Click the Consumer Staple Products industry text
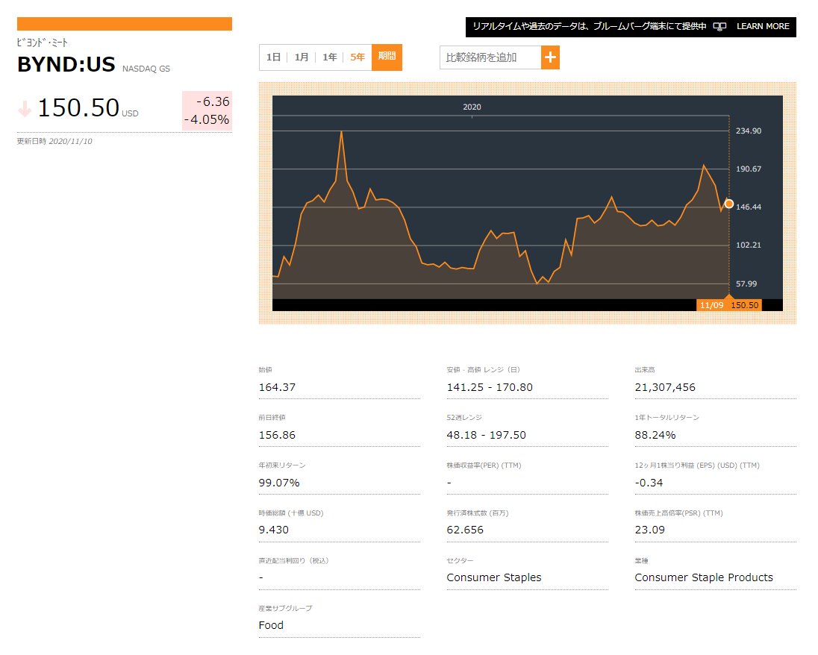818x655 pixels. click(703, 578)
